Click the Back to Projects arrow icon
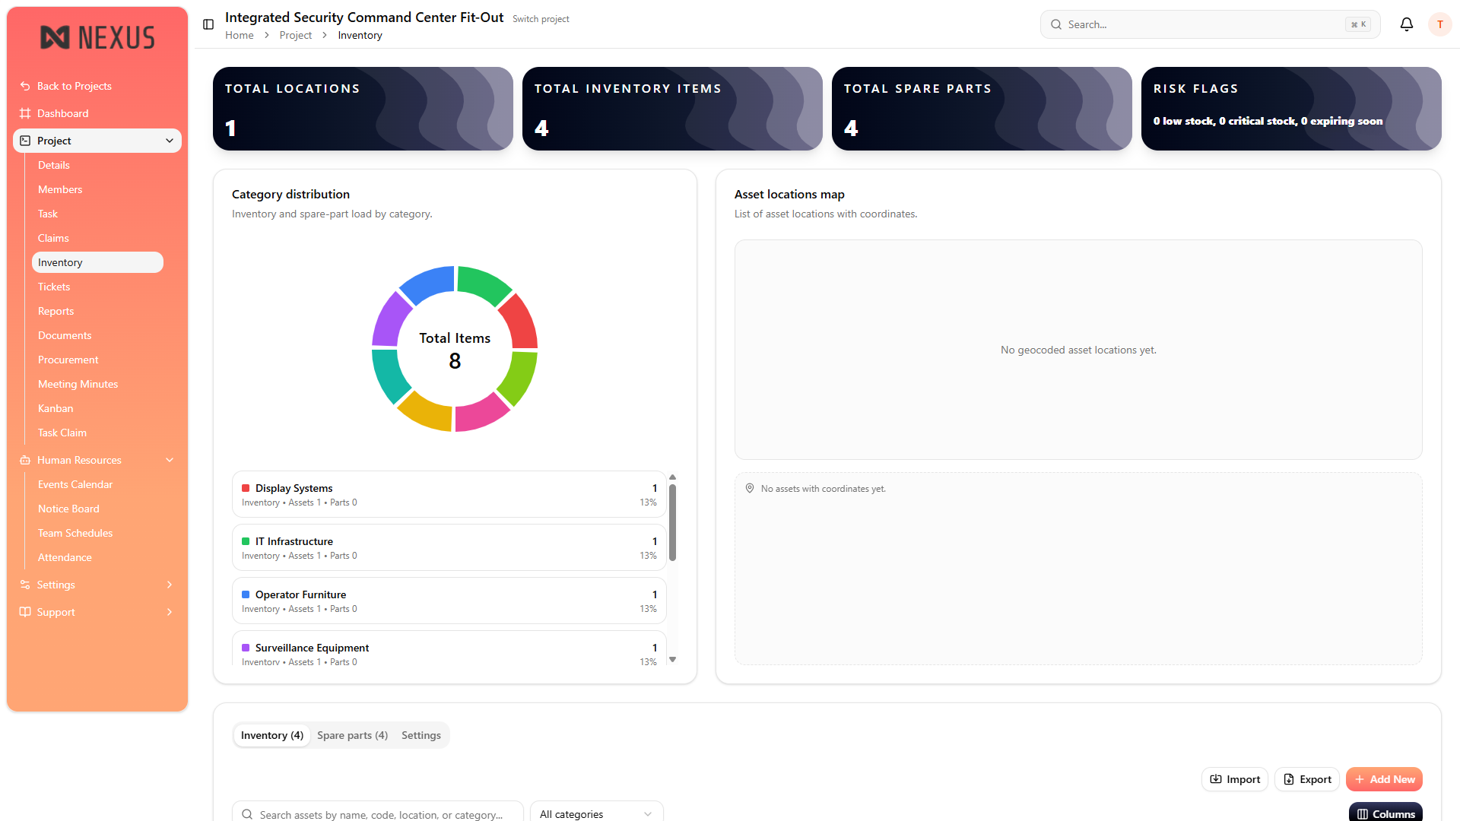Image resolution: width=1460 pixels, height=821 pixels. (x=25, y=86)
